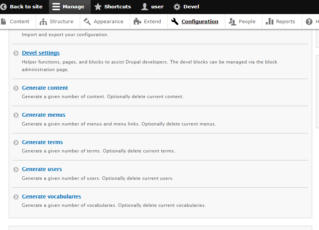
Task: Click the arrow bullet beside Generate menus
Action: (x=16, y=115)
